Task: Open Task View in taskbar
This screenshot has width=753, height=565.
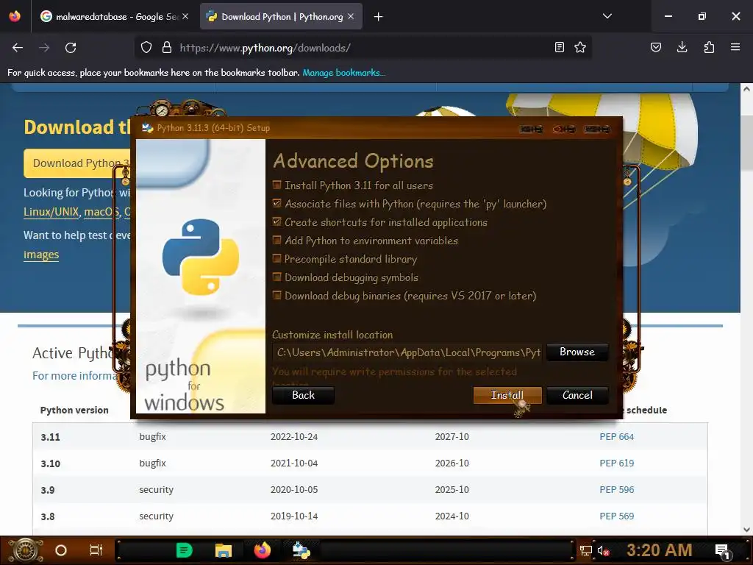Action: point(96,550)
